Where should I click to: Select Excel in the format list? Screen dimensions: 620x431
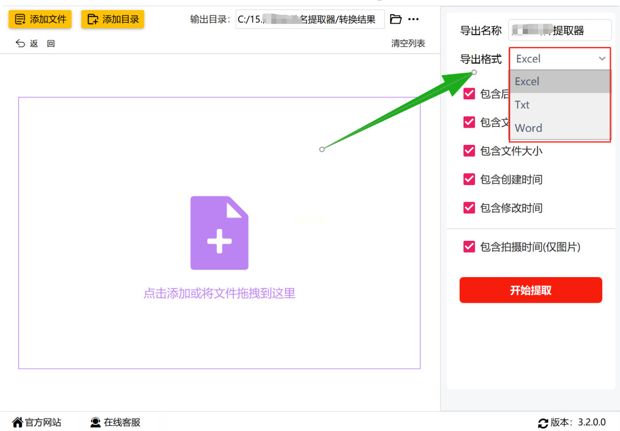click(x=560, y=81)
